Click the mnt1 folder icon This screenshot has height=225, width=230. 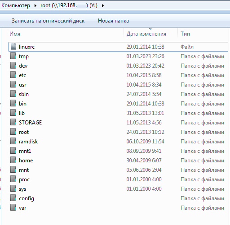click(x=13, y=151)
